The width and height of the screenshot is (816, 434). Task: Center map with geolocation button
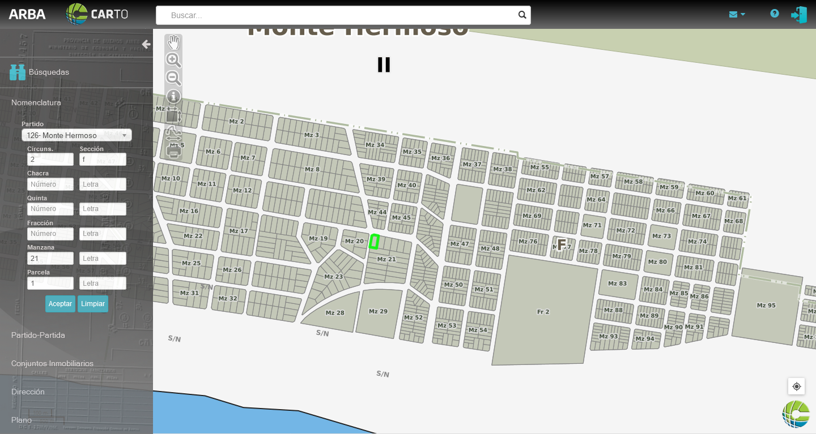click(x=797, y=386)
